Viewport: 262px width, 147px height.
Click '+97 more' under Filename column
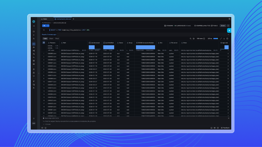51,50
